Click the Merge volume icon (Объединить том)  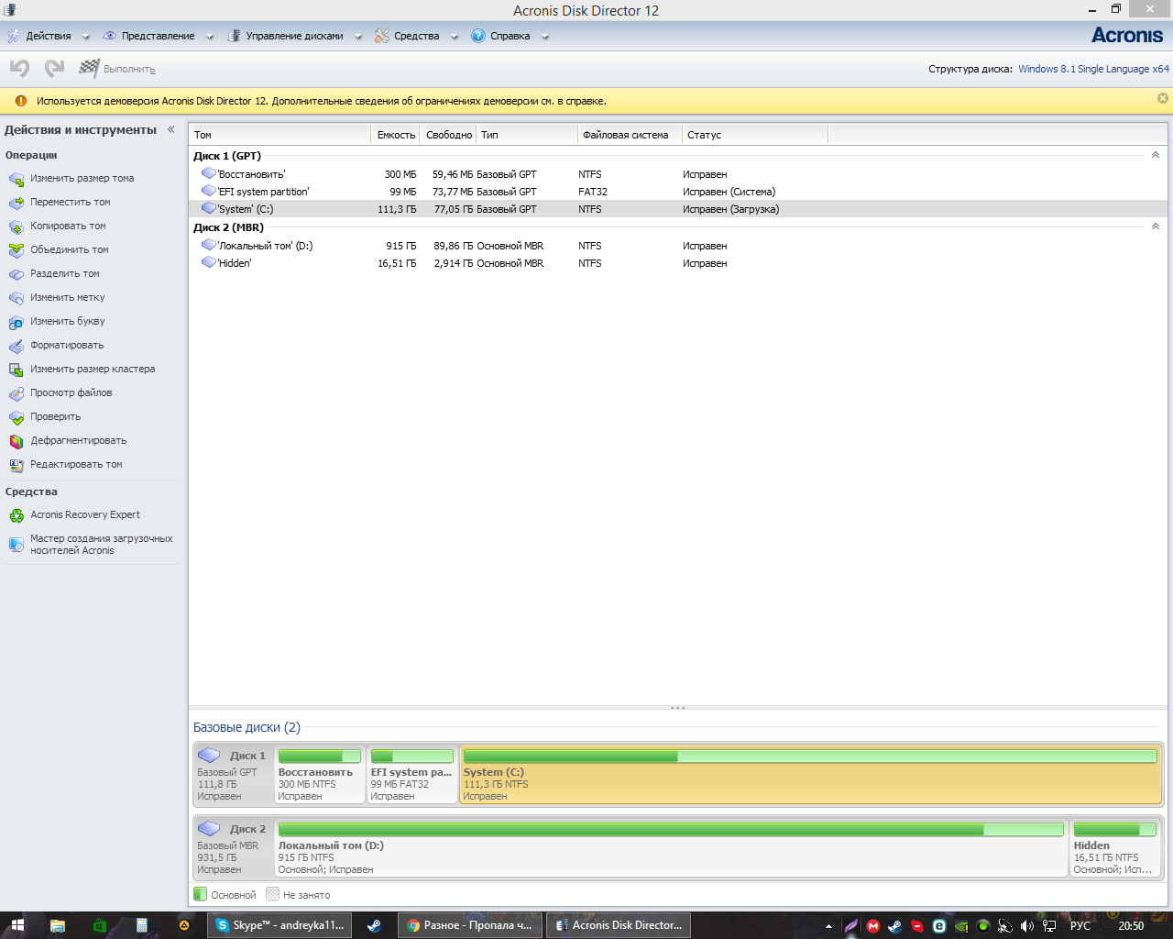click(16, 250)
